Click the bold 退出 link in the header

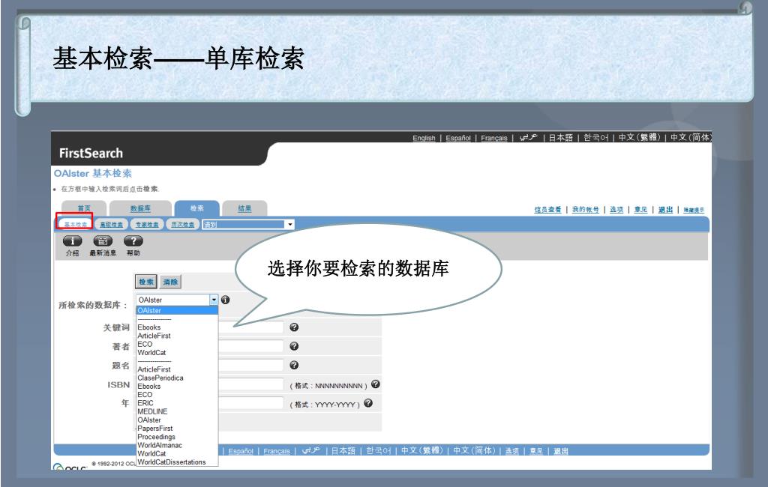(666, 210)
